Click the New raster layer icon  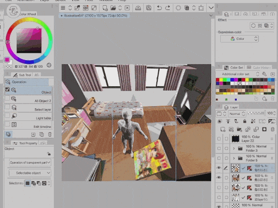tap(223, 129)
